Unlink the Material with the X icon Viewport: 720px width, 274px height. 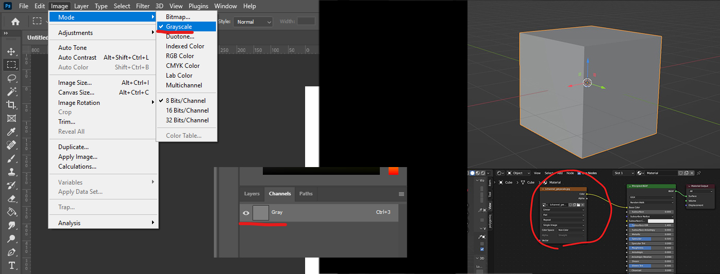click(692, 173)
